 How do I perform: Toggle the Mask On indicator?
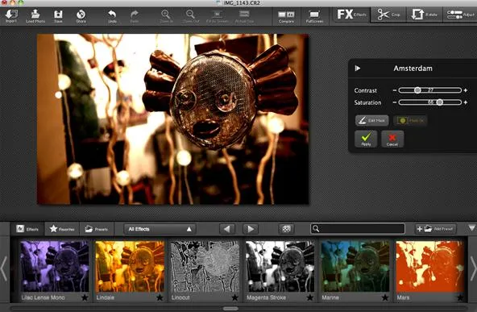coord(410,121)
